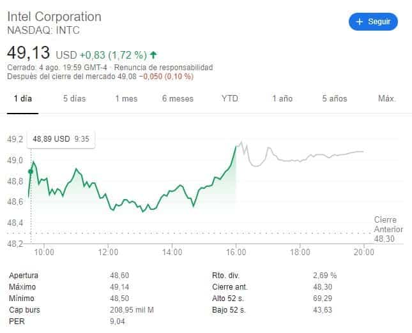Image resolution: width=412 pixels, height=333 pixels.
Task: Click the Apertura value 48,60
Action: coord(119,276)
